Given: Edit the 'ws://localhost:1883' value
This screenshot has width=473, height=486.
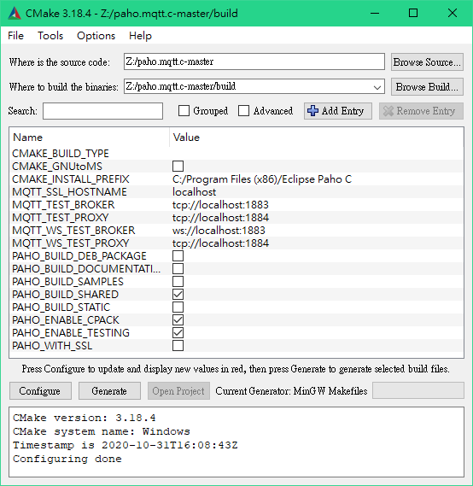Looking at the screenshot, I should pos(219,231).
